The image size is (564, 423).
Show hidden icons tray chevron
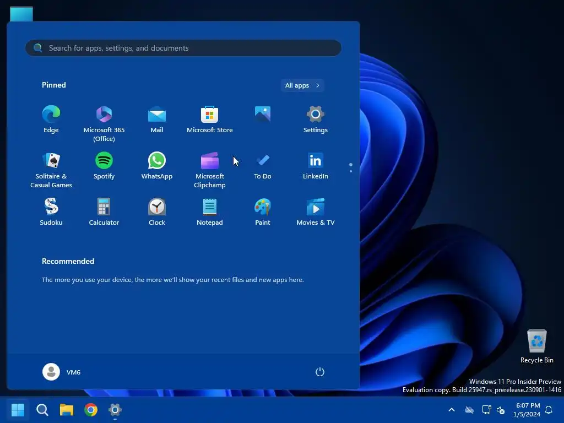(452, 410)
